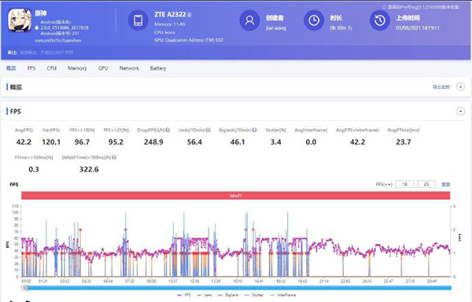Click the Avg(FTime) value 23.7
This screenshot has width=472, height=302.
pyautogui.click(x=404, y=142)
